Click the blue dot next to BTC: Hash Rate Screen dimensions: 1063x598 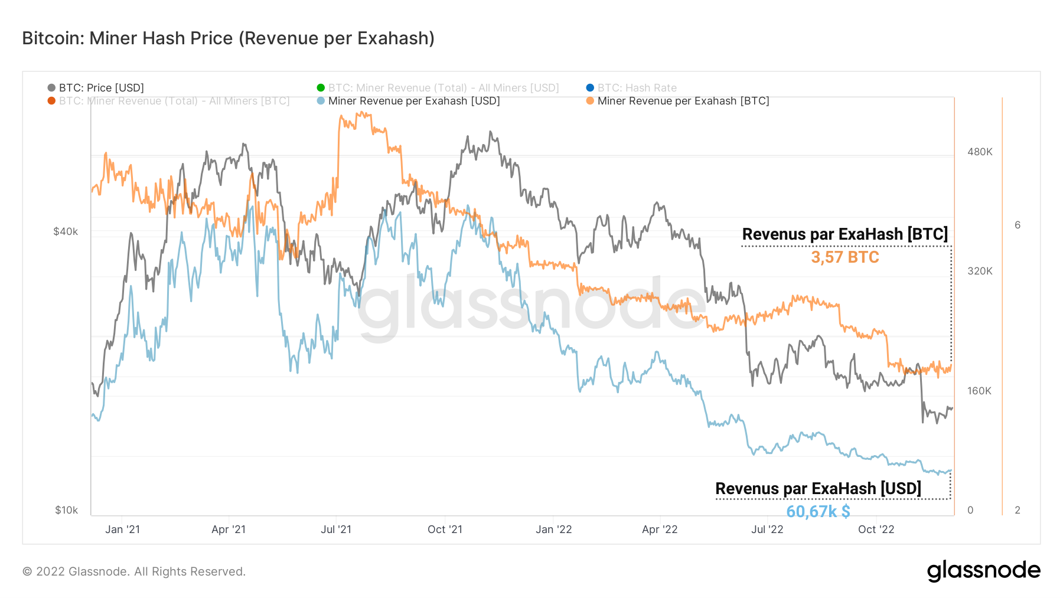[590, 88]
